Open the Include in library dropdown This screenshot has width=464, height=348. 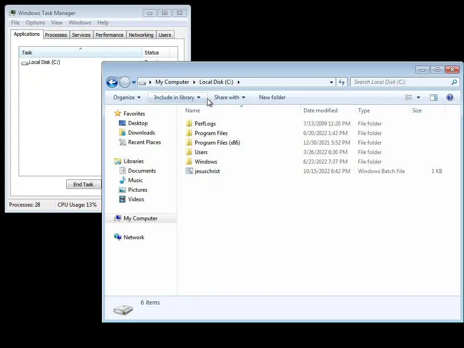pos(177,97)
